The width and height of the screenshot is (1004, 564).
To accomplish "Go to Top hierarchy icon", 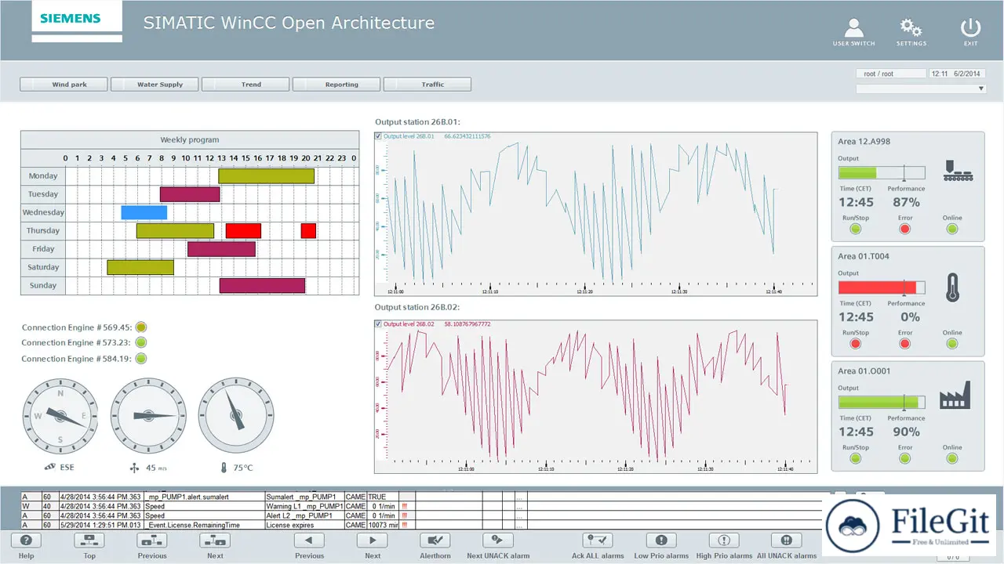I will tap(89, 540).
